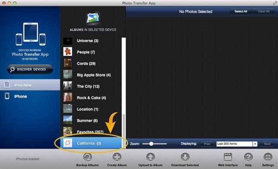
Task: Open the Displaying dropdown arrow
Action: coord(255,144)
